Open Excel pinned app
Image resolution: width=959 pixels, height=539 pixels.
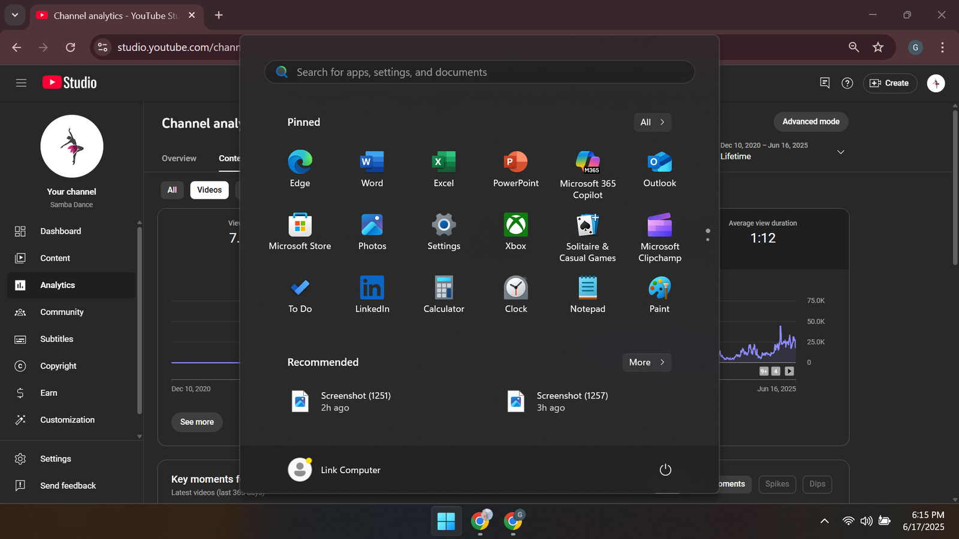point(444,169)
